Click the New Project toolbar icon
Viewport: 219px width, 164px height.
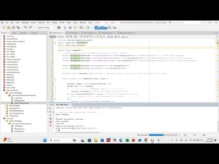[9, 27]
